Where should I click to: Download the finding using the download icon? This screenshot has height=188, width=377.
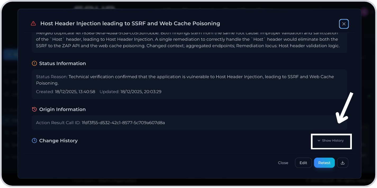343,163
